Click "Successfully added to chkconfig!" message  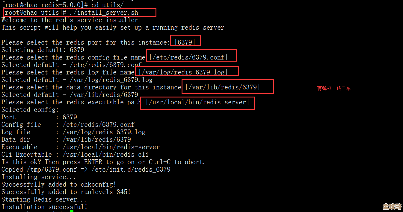tap(59, 184)
